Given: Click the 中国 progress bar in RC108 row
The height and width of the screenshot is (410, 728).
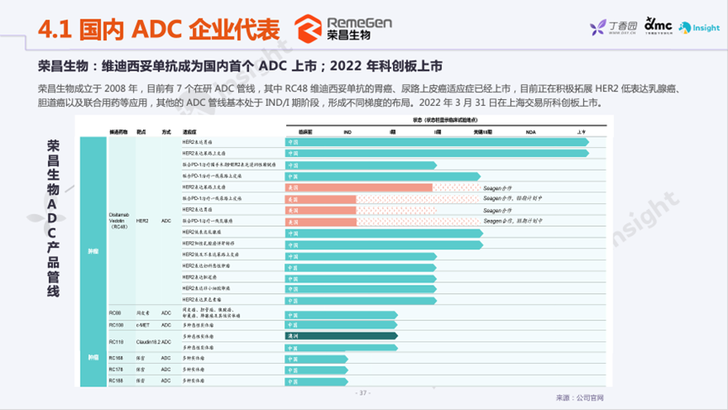Looking at the screenshot, I should [x=341, y=325].
